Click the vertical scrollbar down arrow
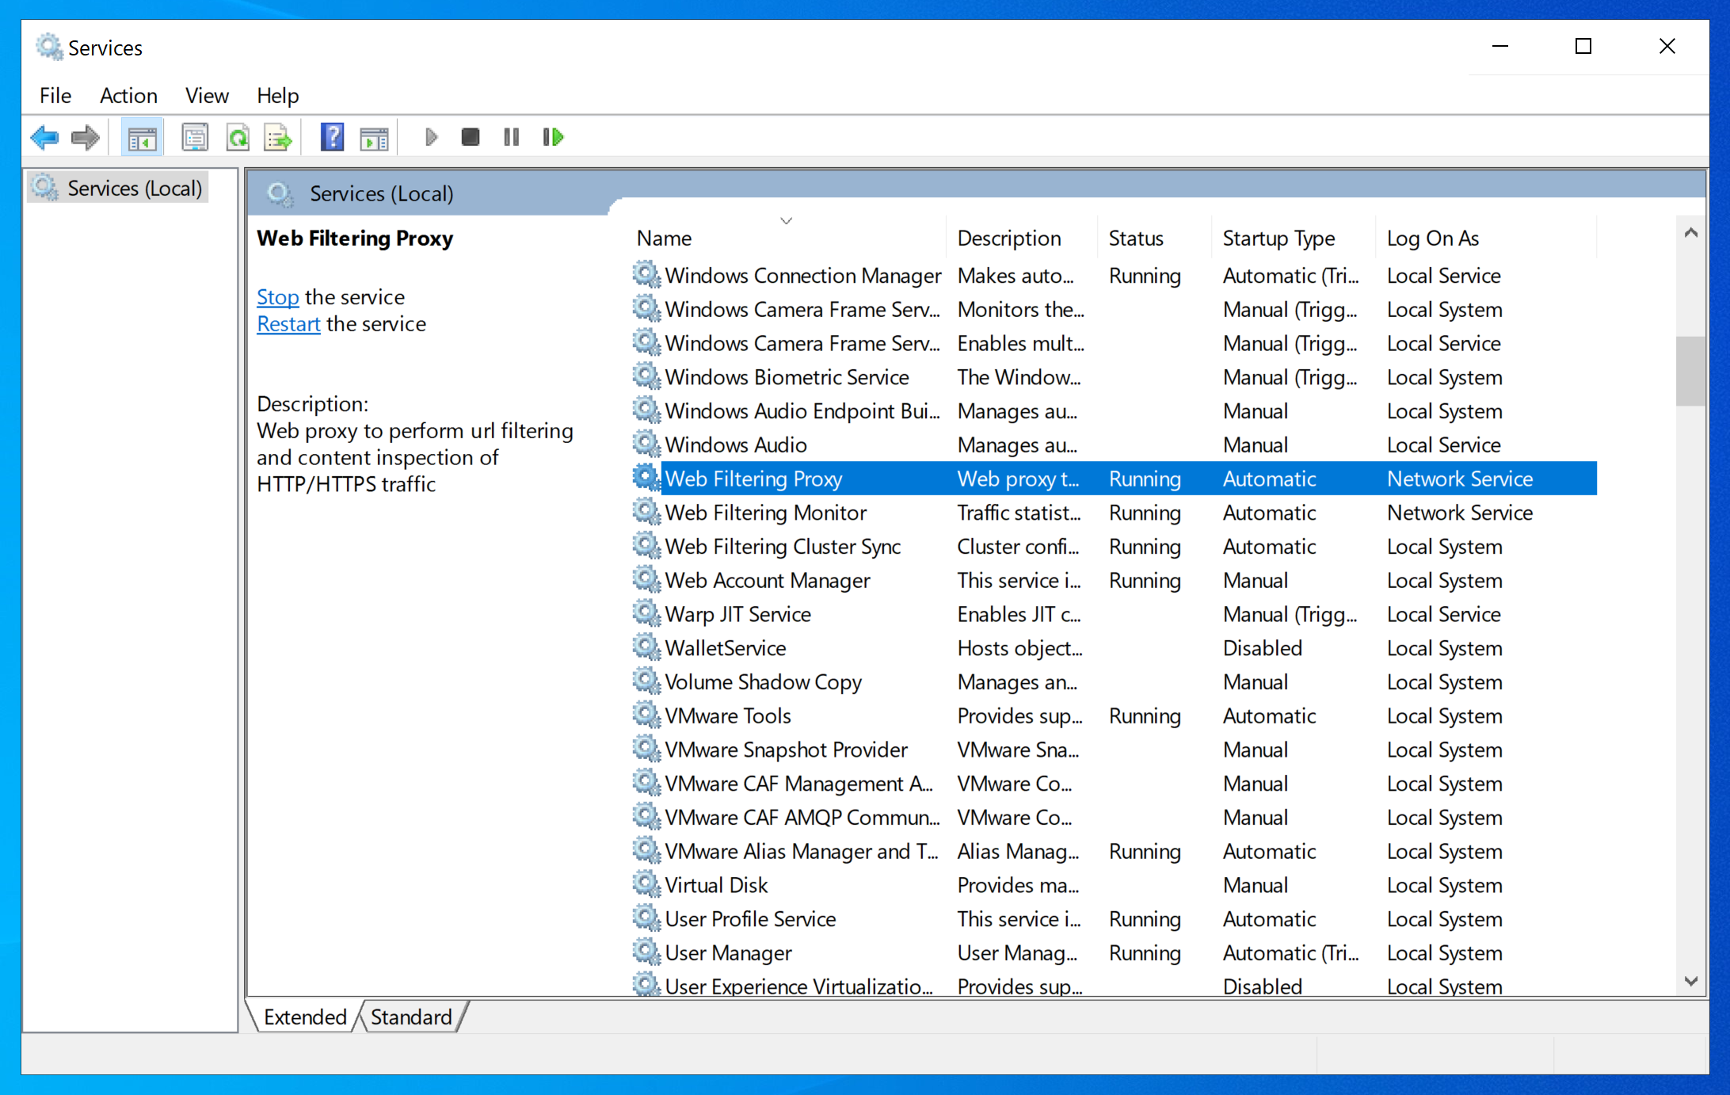The width and height of the screenshot is (1730, 1095). click(x=1691, y=981)
